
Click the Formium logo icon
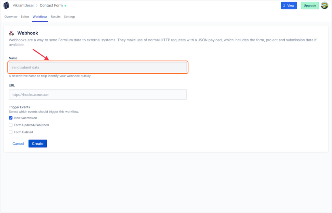click(6, 5)
